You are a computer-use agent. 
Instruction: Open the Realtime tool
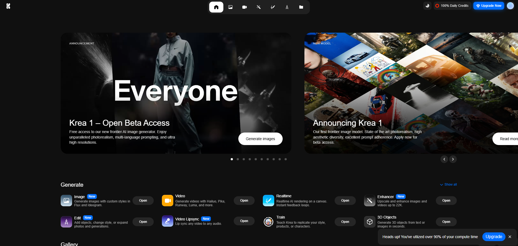(x=345, y=201)
